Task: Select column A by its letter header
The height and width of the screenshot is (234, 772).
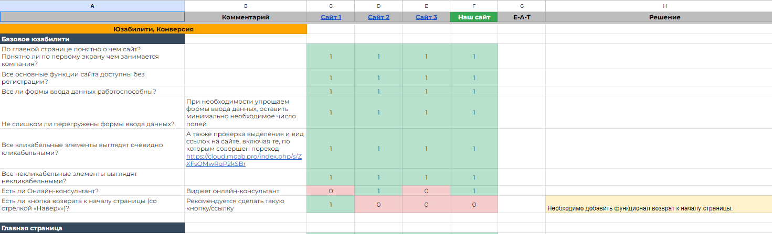Action: pyautogui.click(x=92, y=6)
